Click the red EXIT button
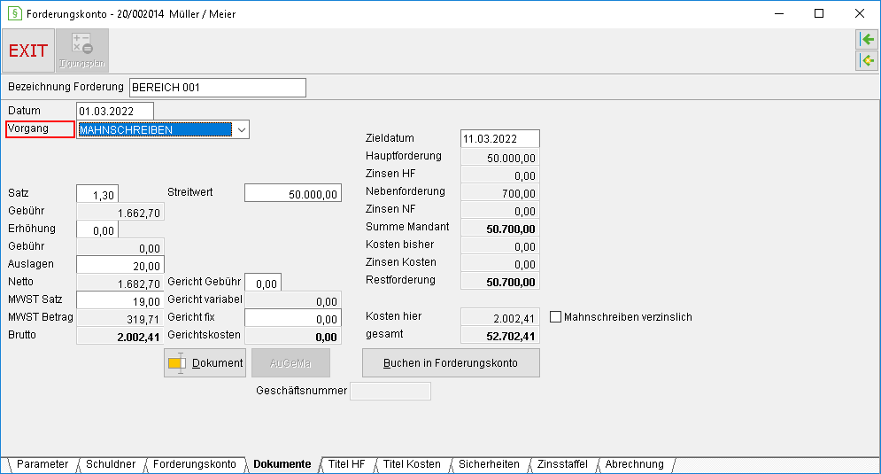881x474 pixels. (x=28, y=51)
